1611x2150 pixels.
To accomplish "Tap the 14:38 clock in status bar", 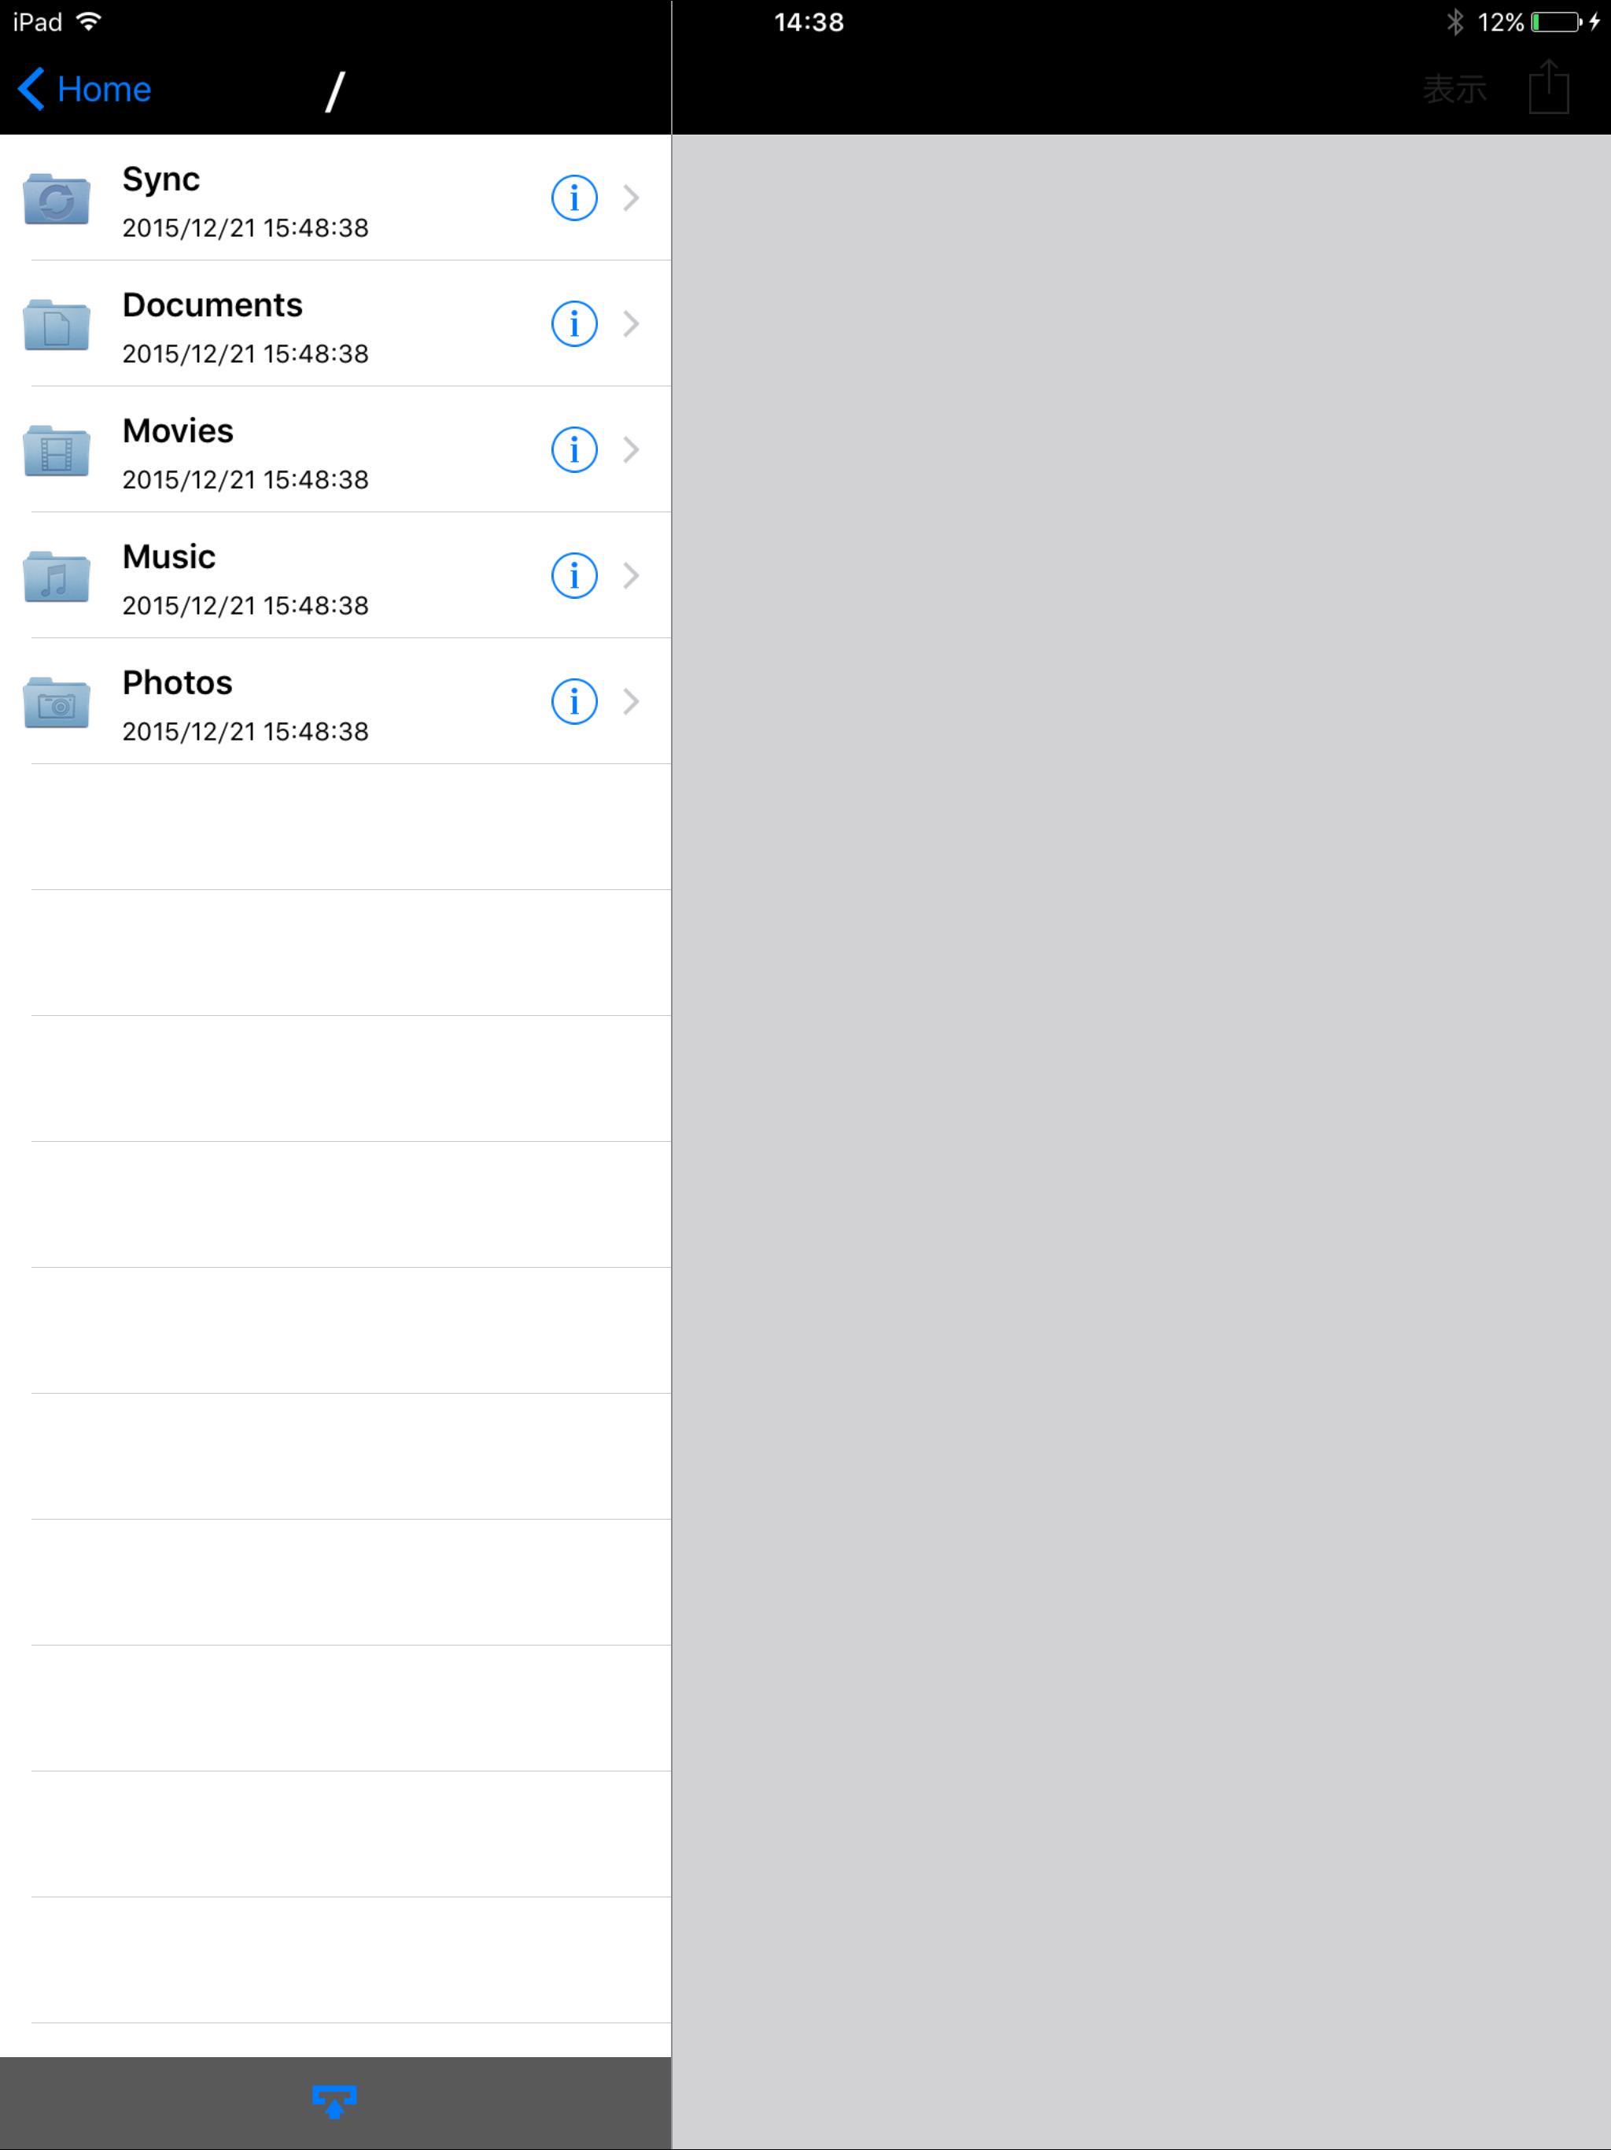I will point(809,22).
